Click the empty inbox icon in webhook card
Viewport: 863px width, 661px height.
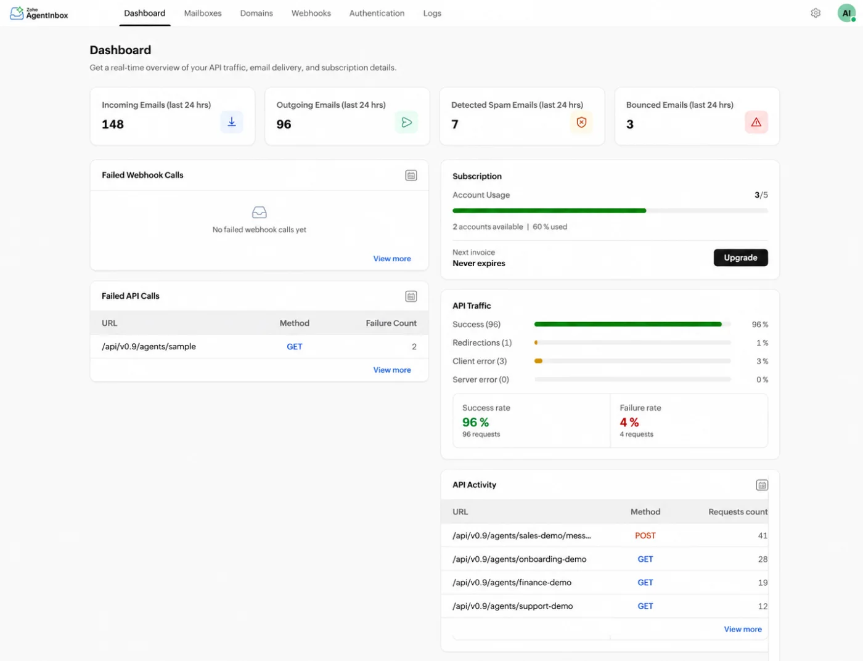click(260, 213)
